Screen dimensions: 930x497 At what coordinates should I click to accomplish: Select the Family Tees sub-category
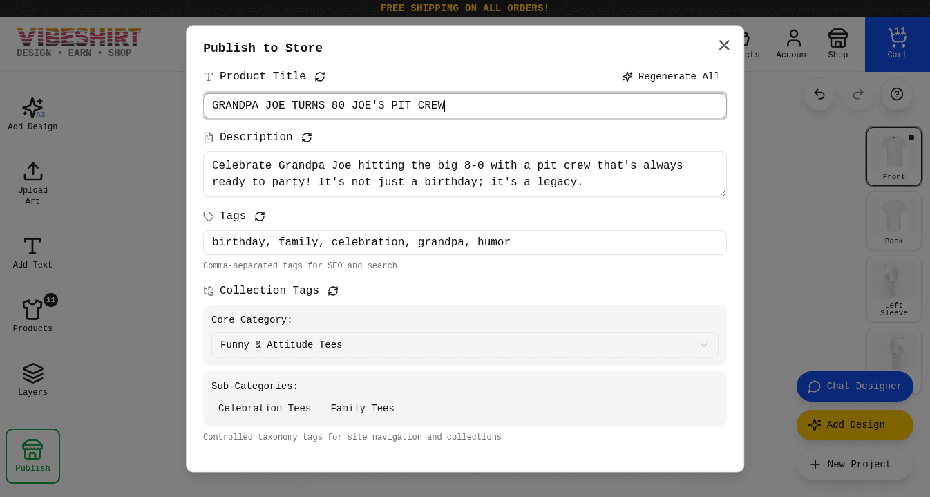363,409
